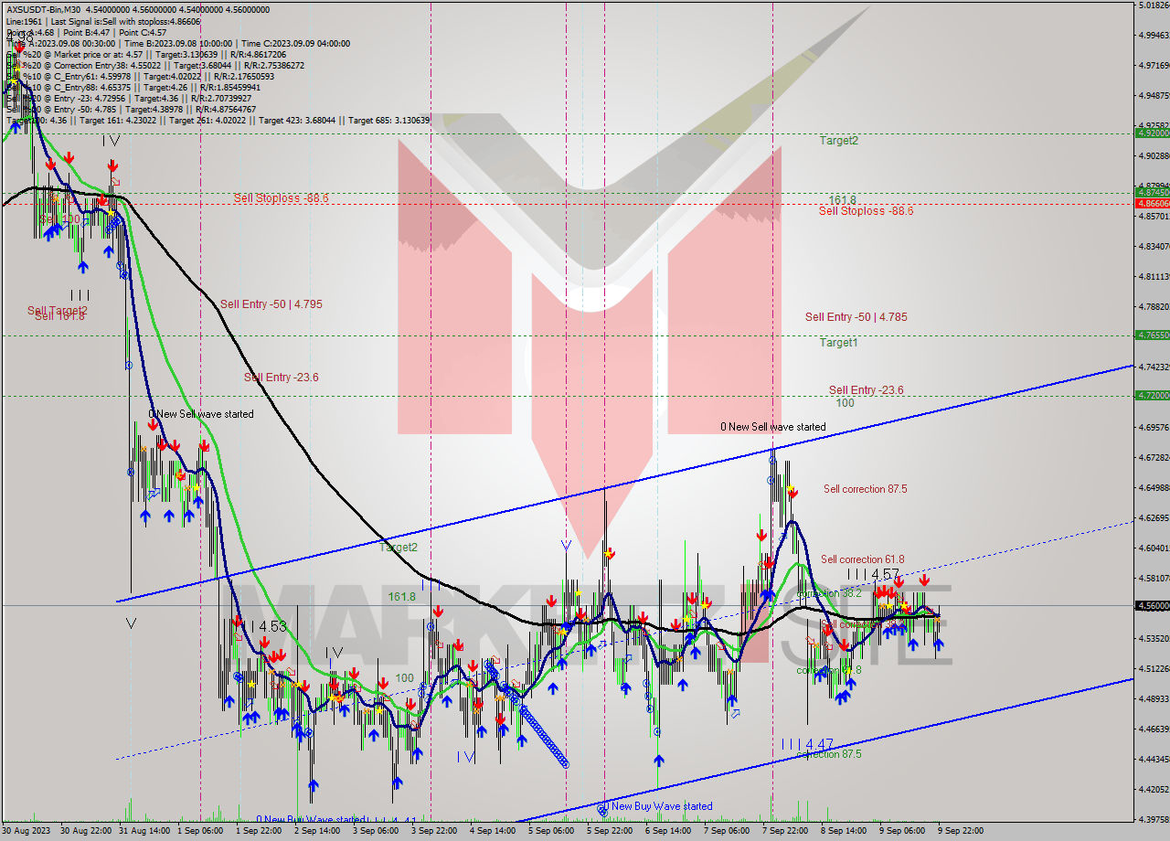Click the '6 Sep 14:00' time-axis label
This screenshot has height=841, width=1170.
click(667, 831)
